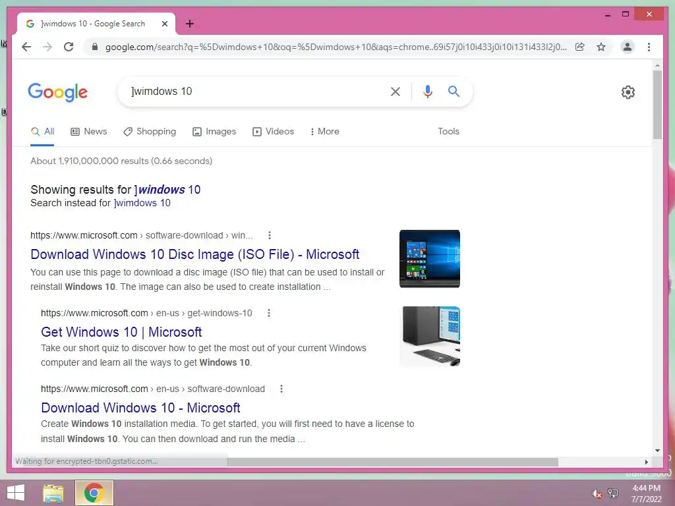Switch to the Videos tab
Viewport: 675px width, 506px height.
tap(273, 132)
